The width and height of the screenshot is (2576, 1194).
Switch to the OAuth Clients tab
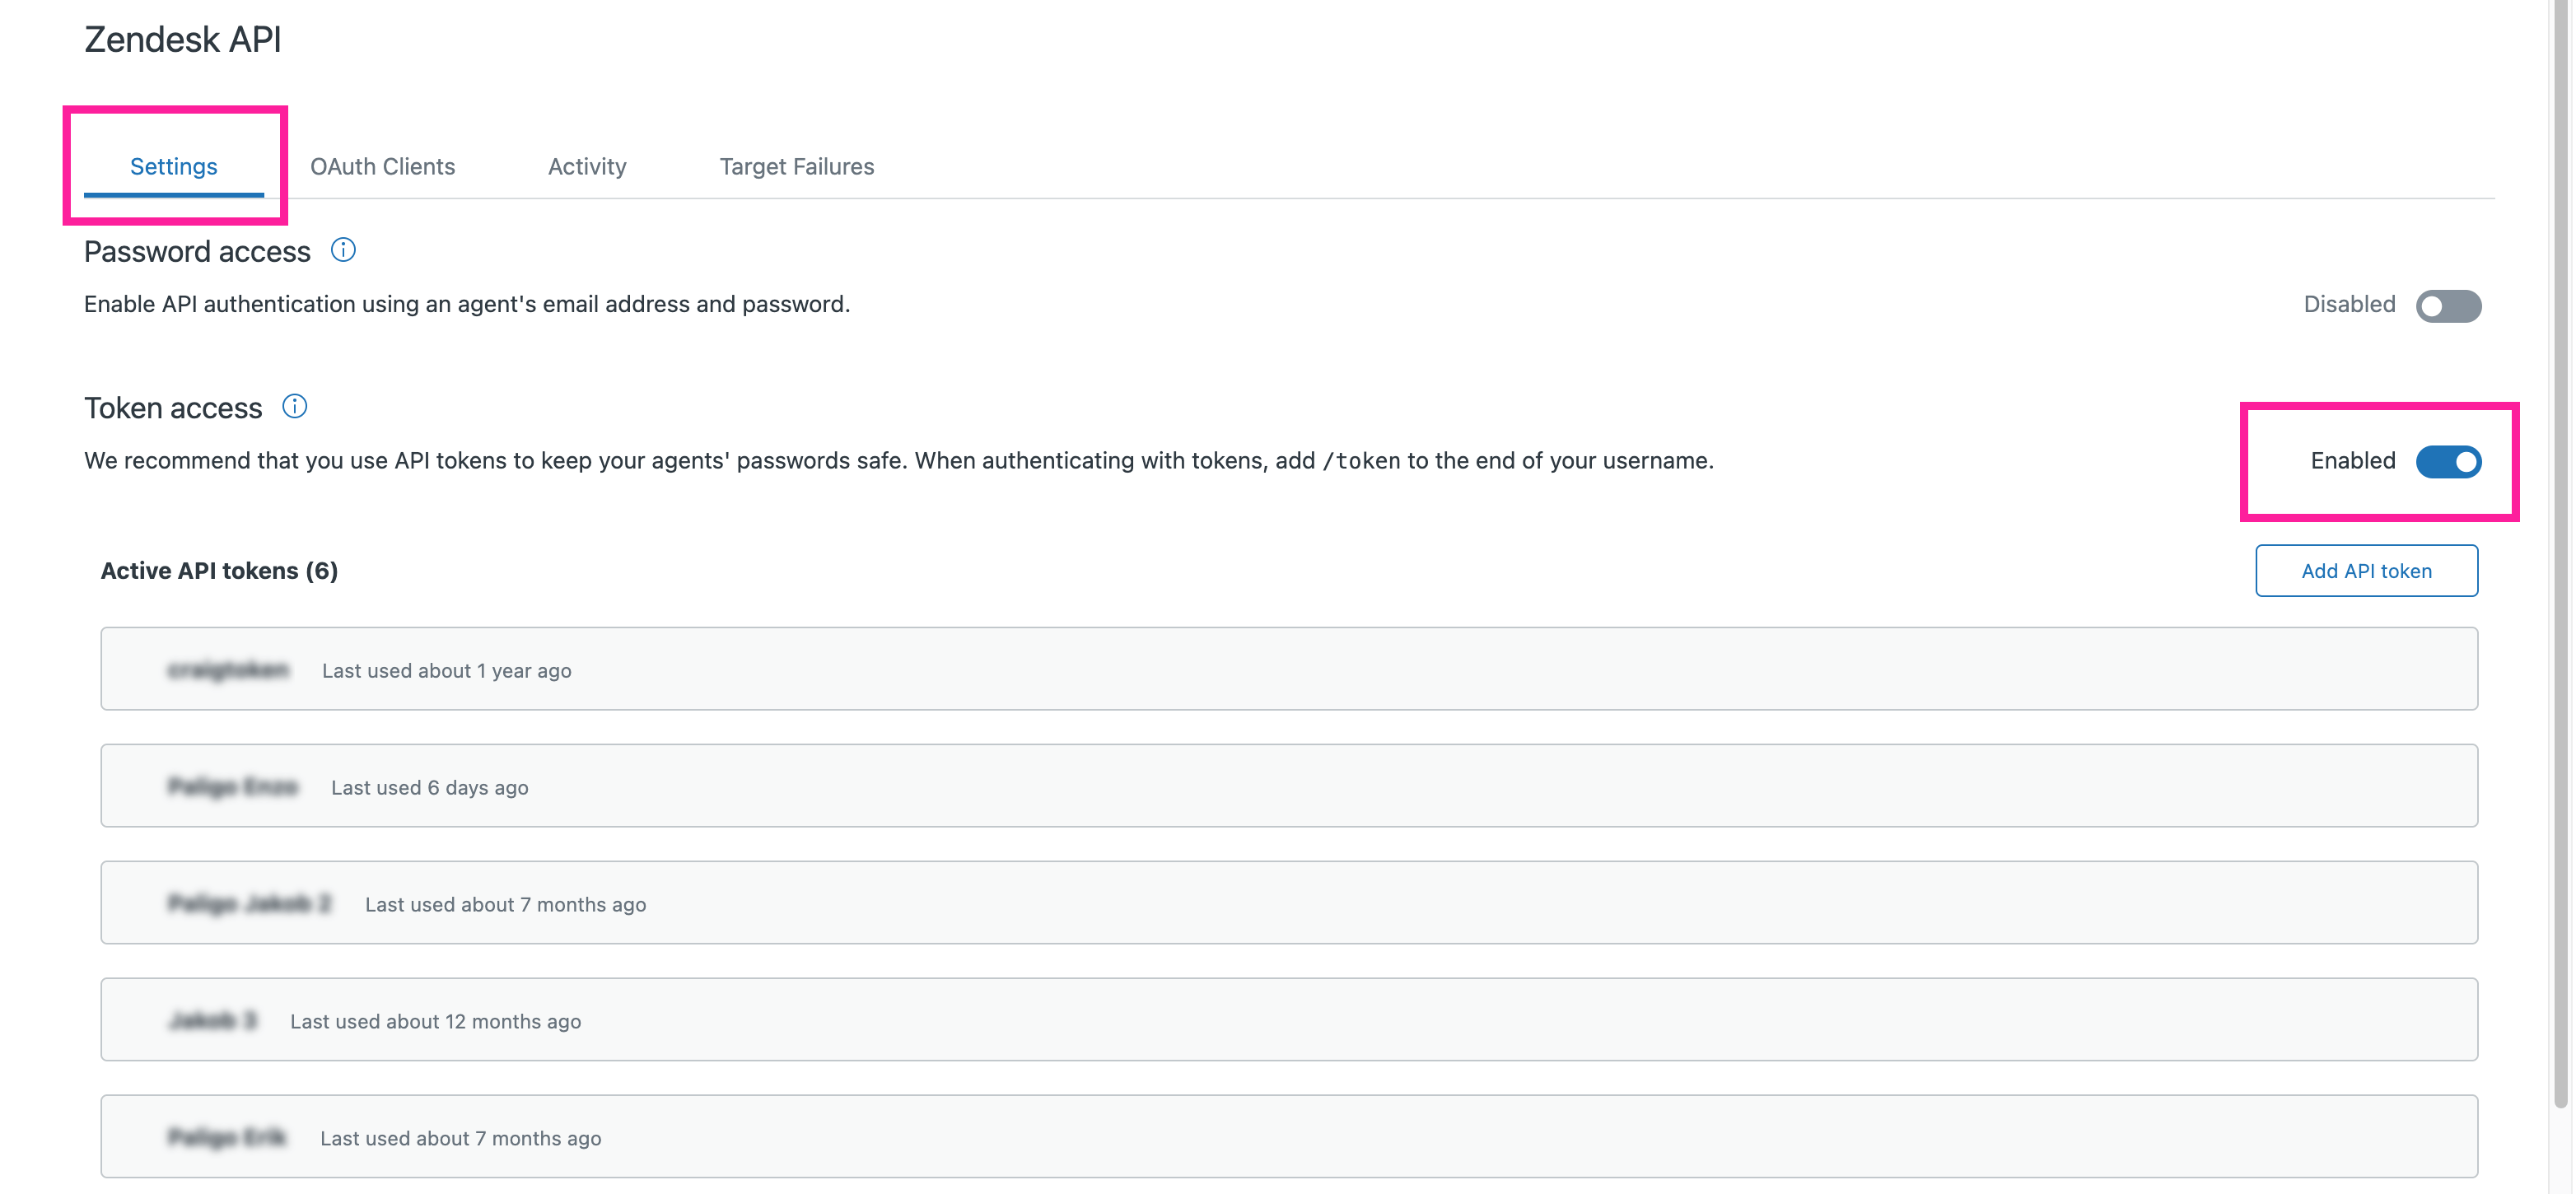point(382,166)
